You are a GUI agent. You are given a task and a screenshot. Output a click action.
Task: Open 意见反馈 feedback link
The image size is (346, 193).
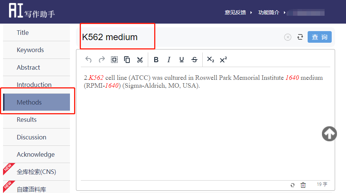pyautogui.click(x=235, y=12)
